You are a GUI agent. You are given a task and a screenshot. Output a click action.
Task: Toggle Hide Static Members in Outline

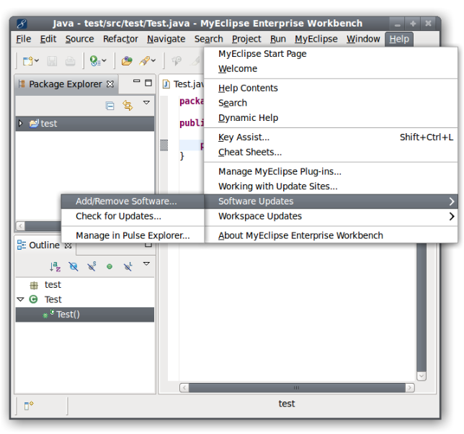pyautogui.click(x=92, y=266)
